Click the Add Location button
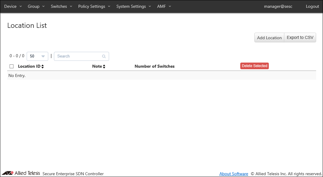Screen dimensions: 323x177 [x=269, y=38]
